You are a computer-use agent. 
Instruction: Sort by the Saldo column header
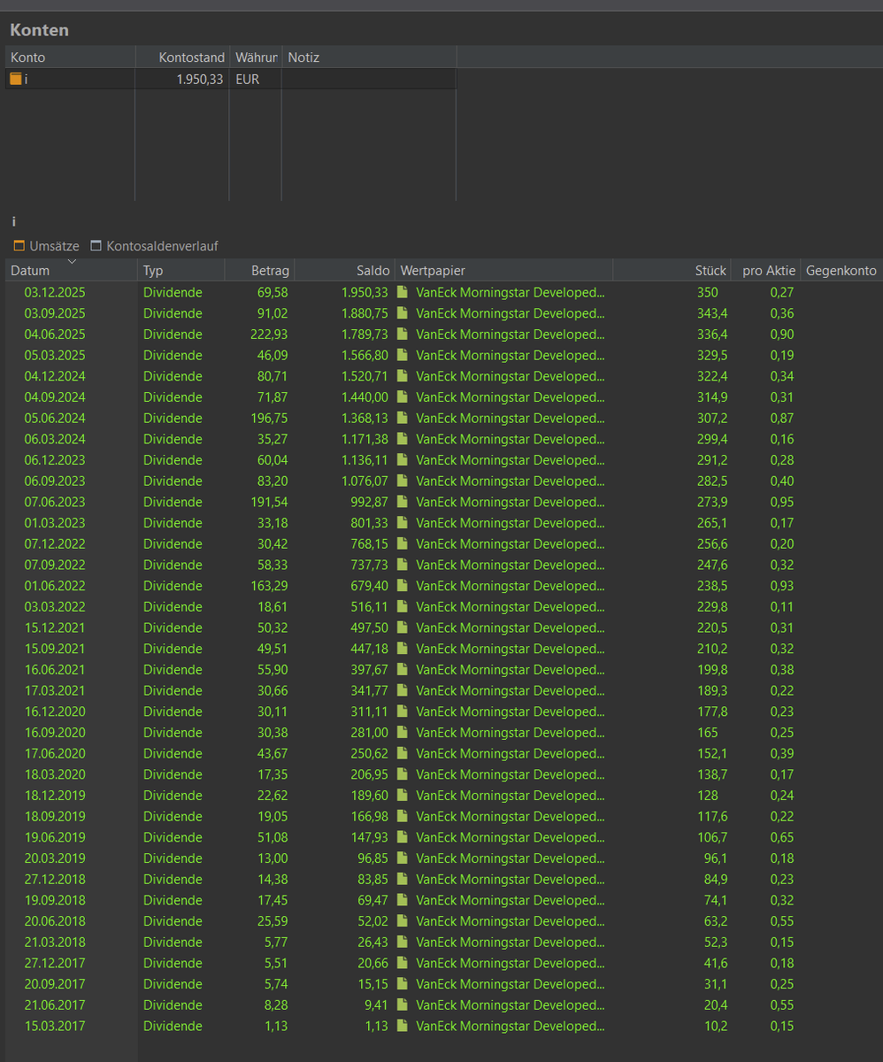344,270
